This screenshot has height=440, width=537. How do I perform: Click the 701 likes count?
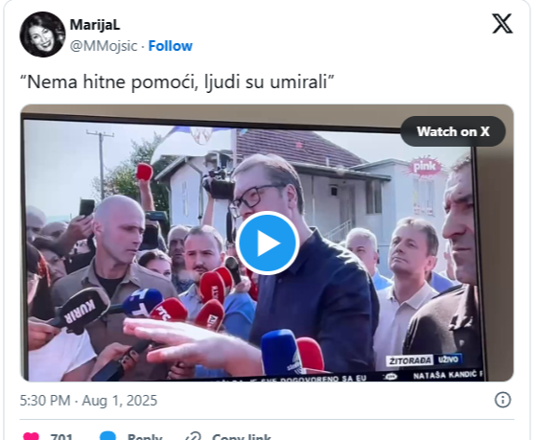point(61,436)
